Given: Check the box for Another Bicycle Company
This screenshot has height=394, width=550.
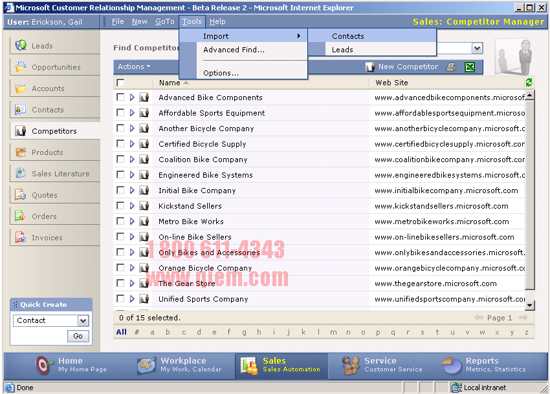Looking at the screenshot, I should pos(120,128).
